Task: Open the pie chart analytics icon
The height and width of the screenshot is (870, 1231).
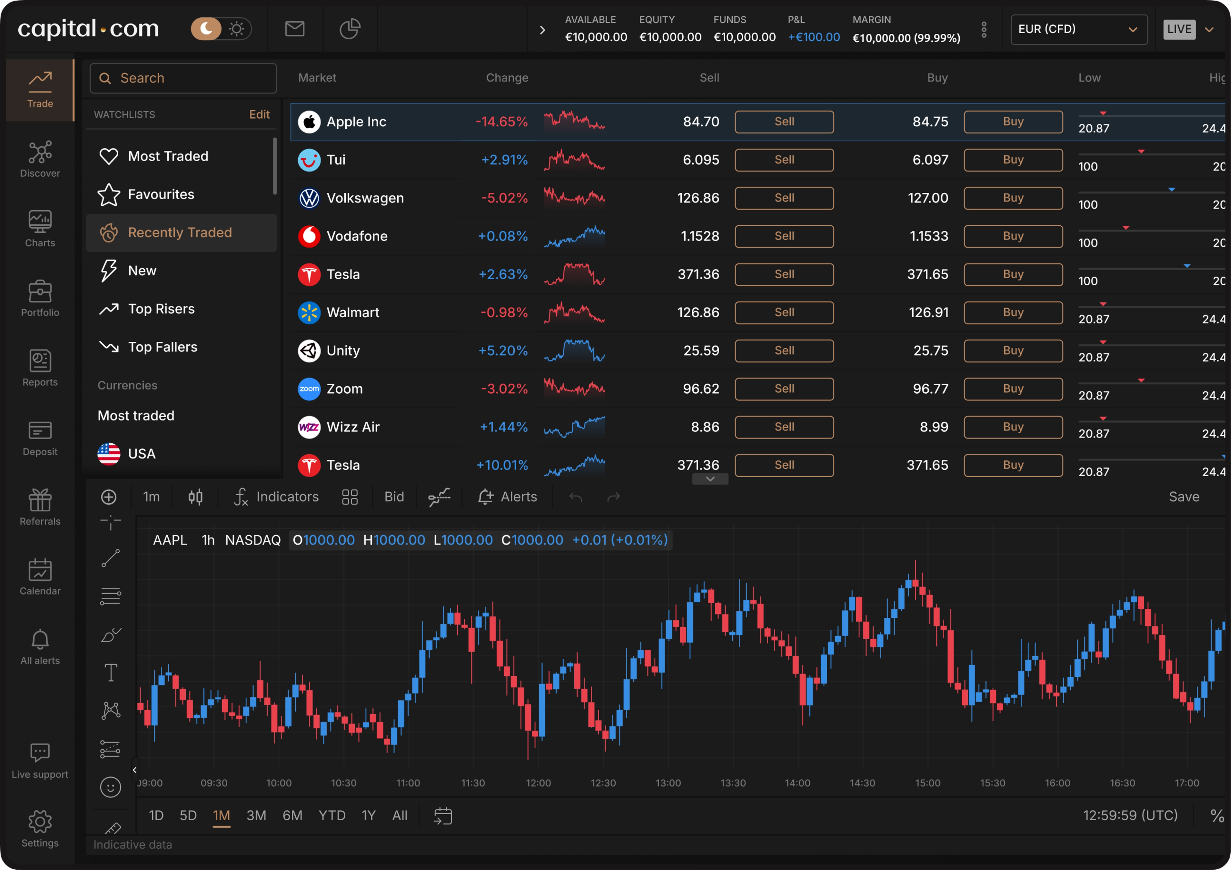Action: coord(350,29)
